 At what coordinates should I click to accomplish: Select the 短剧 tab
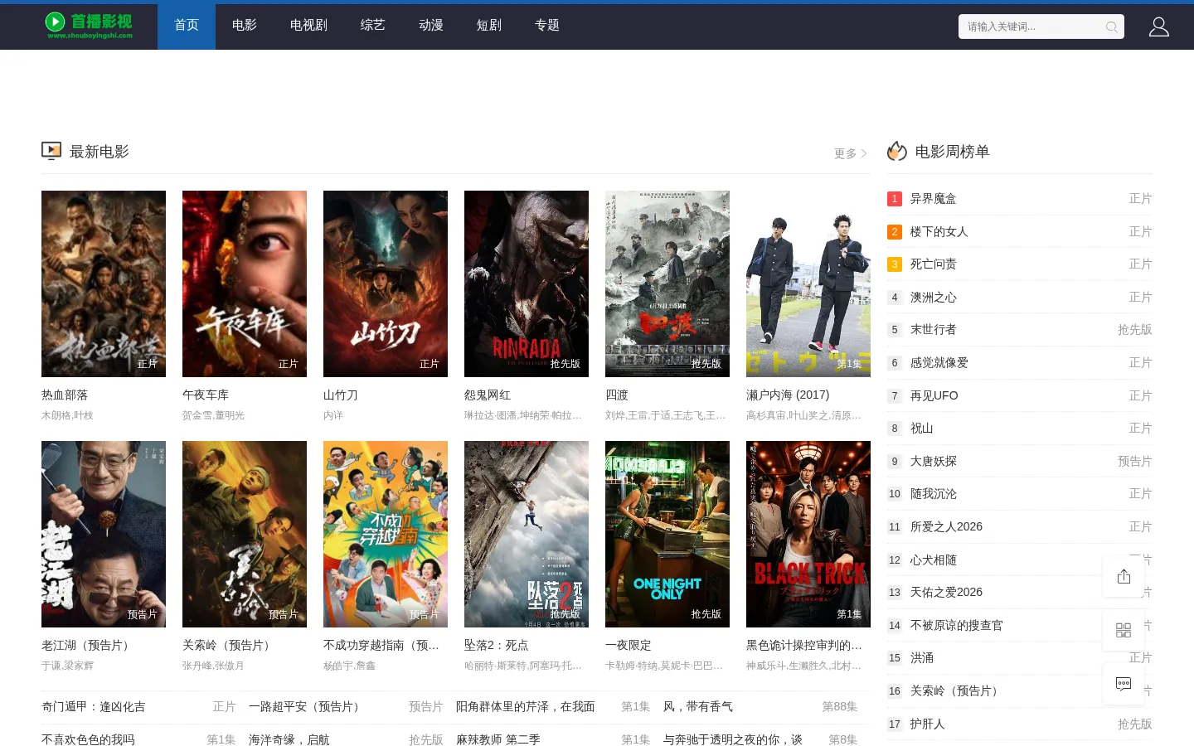(489, 26)
